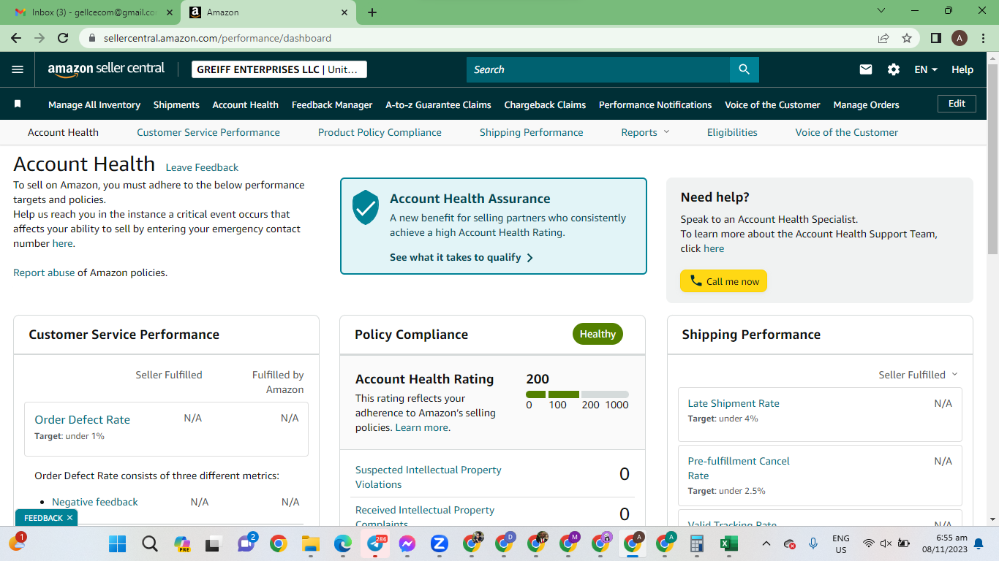Dismiss the FEEDBACK tab with its X
The width and height of the screenshot is (999, 561).
(x=69, y=518)
